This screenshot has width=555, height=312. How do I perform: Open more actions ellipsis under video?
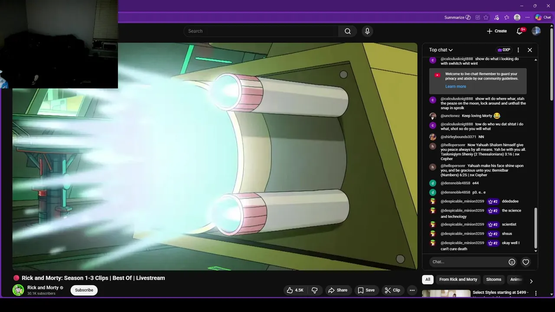click(x=412, y=290)
